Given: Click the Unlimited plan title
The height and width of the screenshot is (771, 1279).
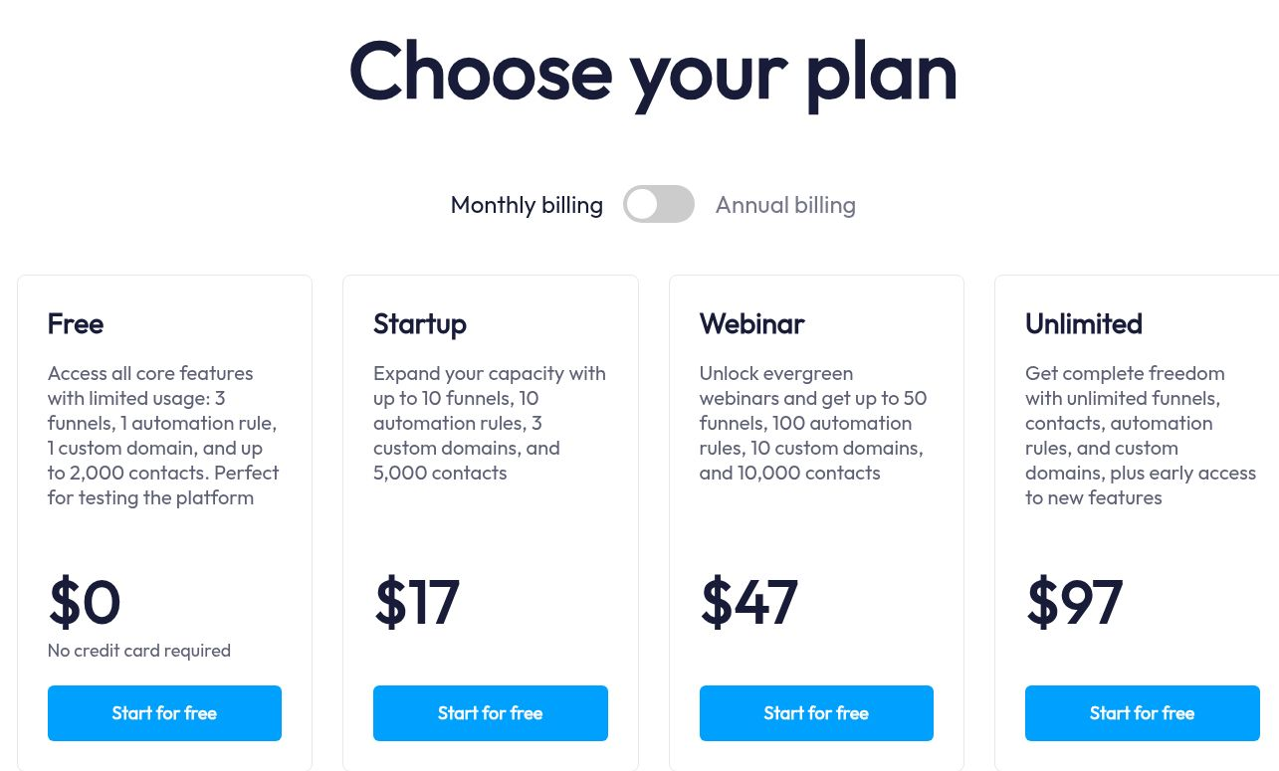Looking at the screenshot, I should [1084, 324].
